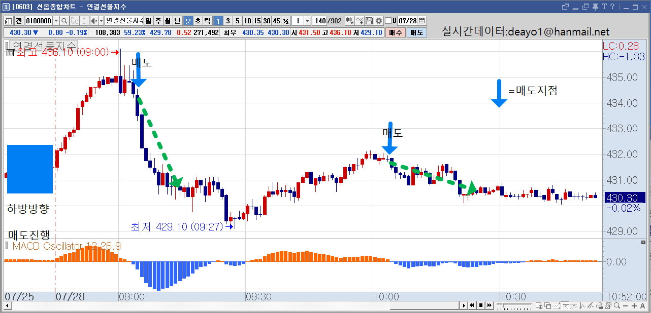Select the 1-minute interval button

click(218, 21)
